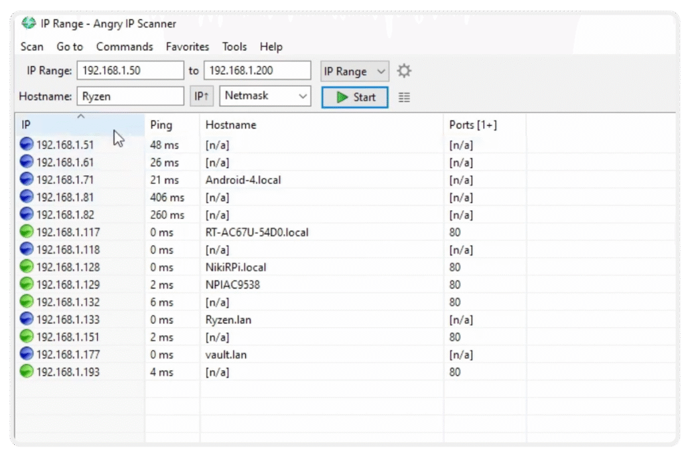This screenshot has width=686, height=457.
Task: Click port 80 in the 192.168.1.193 row
Action: pyautogui.click(x=455, y=372)
